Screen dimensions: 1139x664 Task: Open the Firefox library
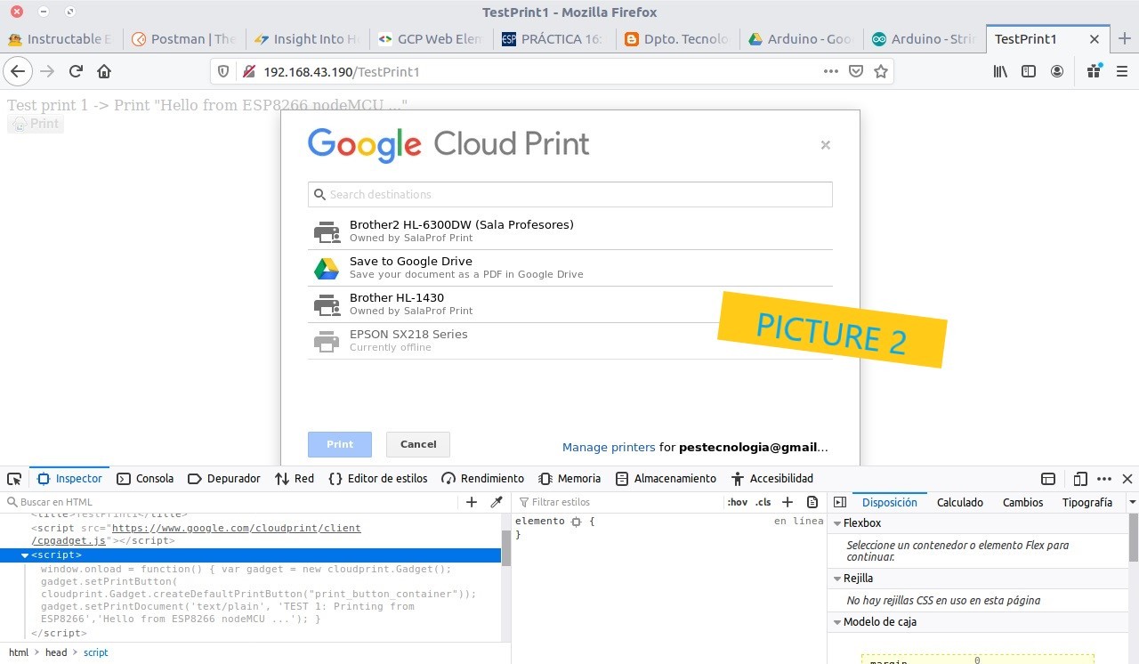click(x=1001, y=71)
